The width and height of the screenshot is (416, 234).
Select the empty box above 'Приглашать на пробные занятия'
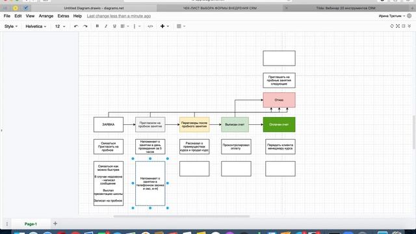point(279,58)
